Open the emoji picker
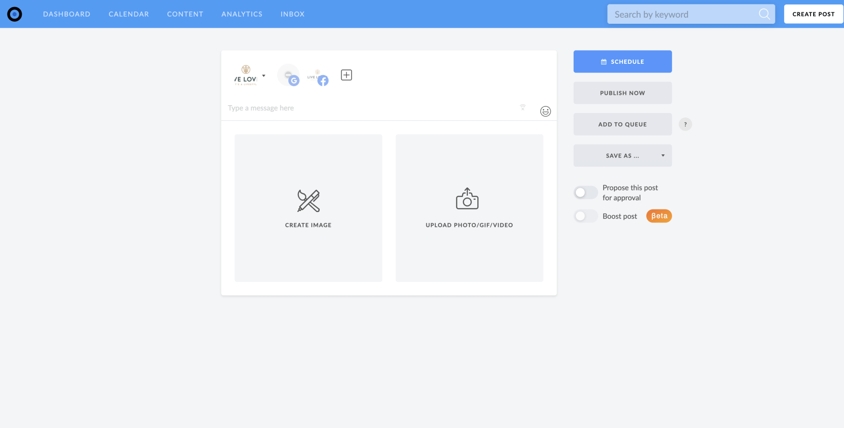Viewport: 844px width, 428px height. 546,111
